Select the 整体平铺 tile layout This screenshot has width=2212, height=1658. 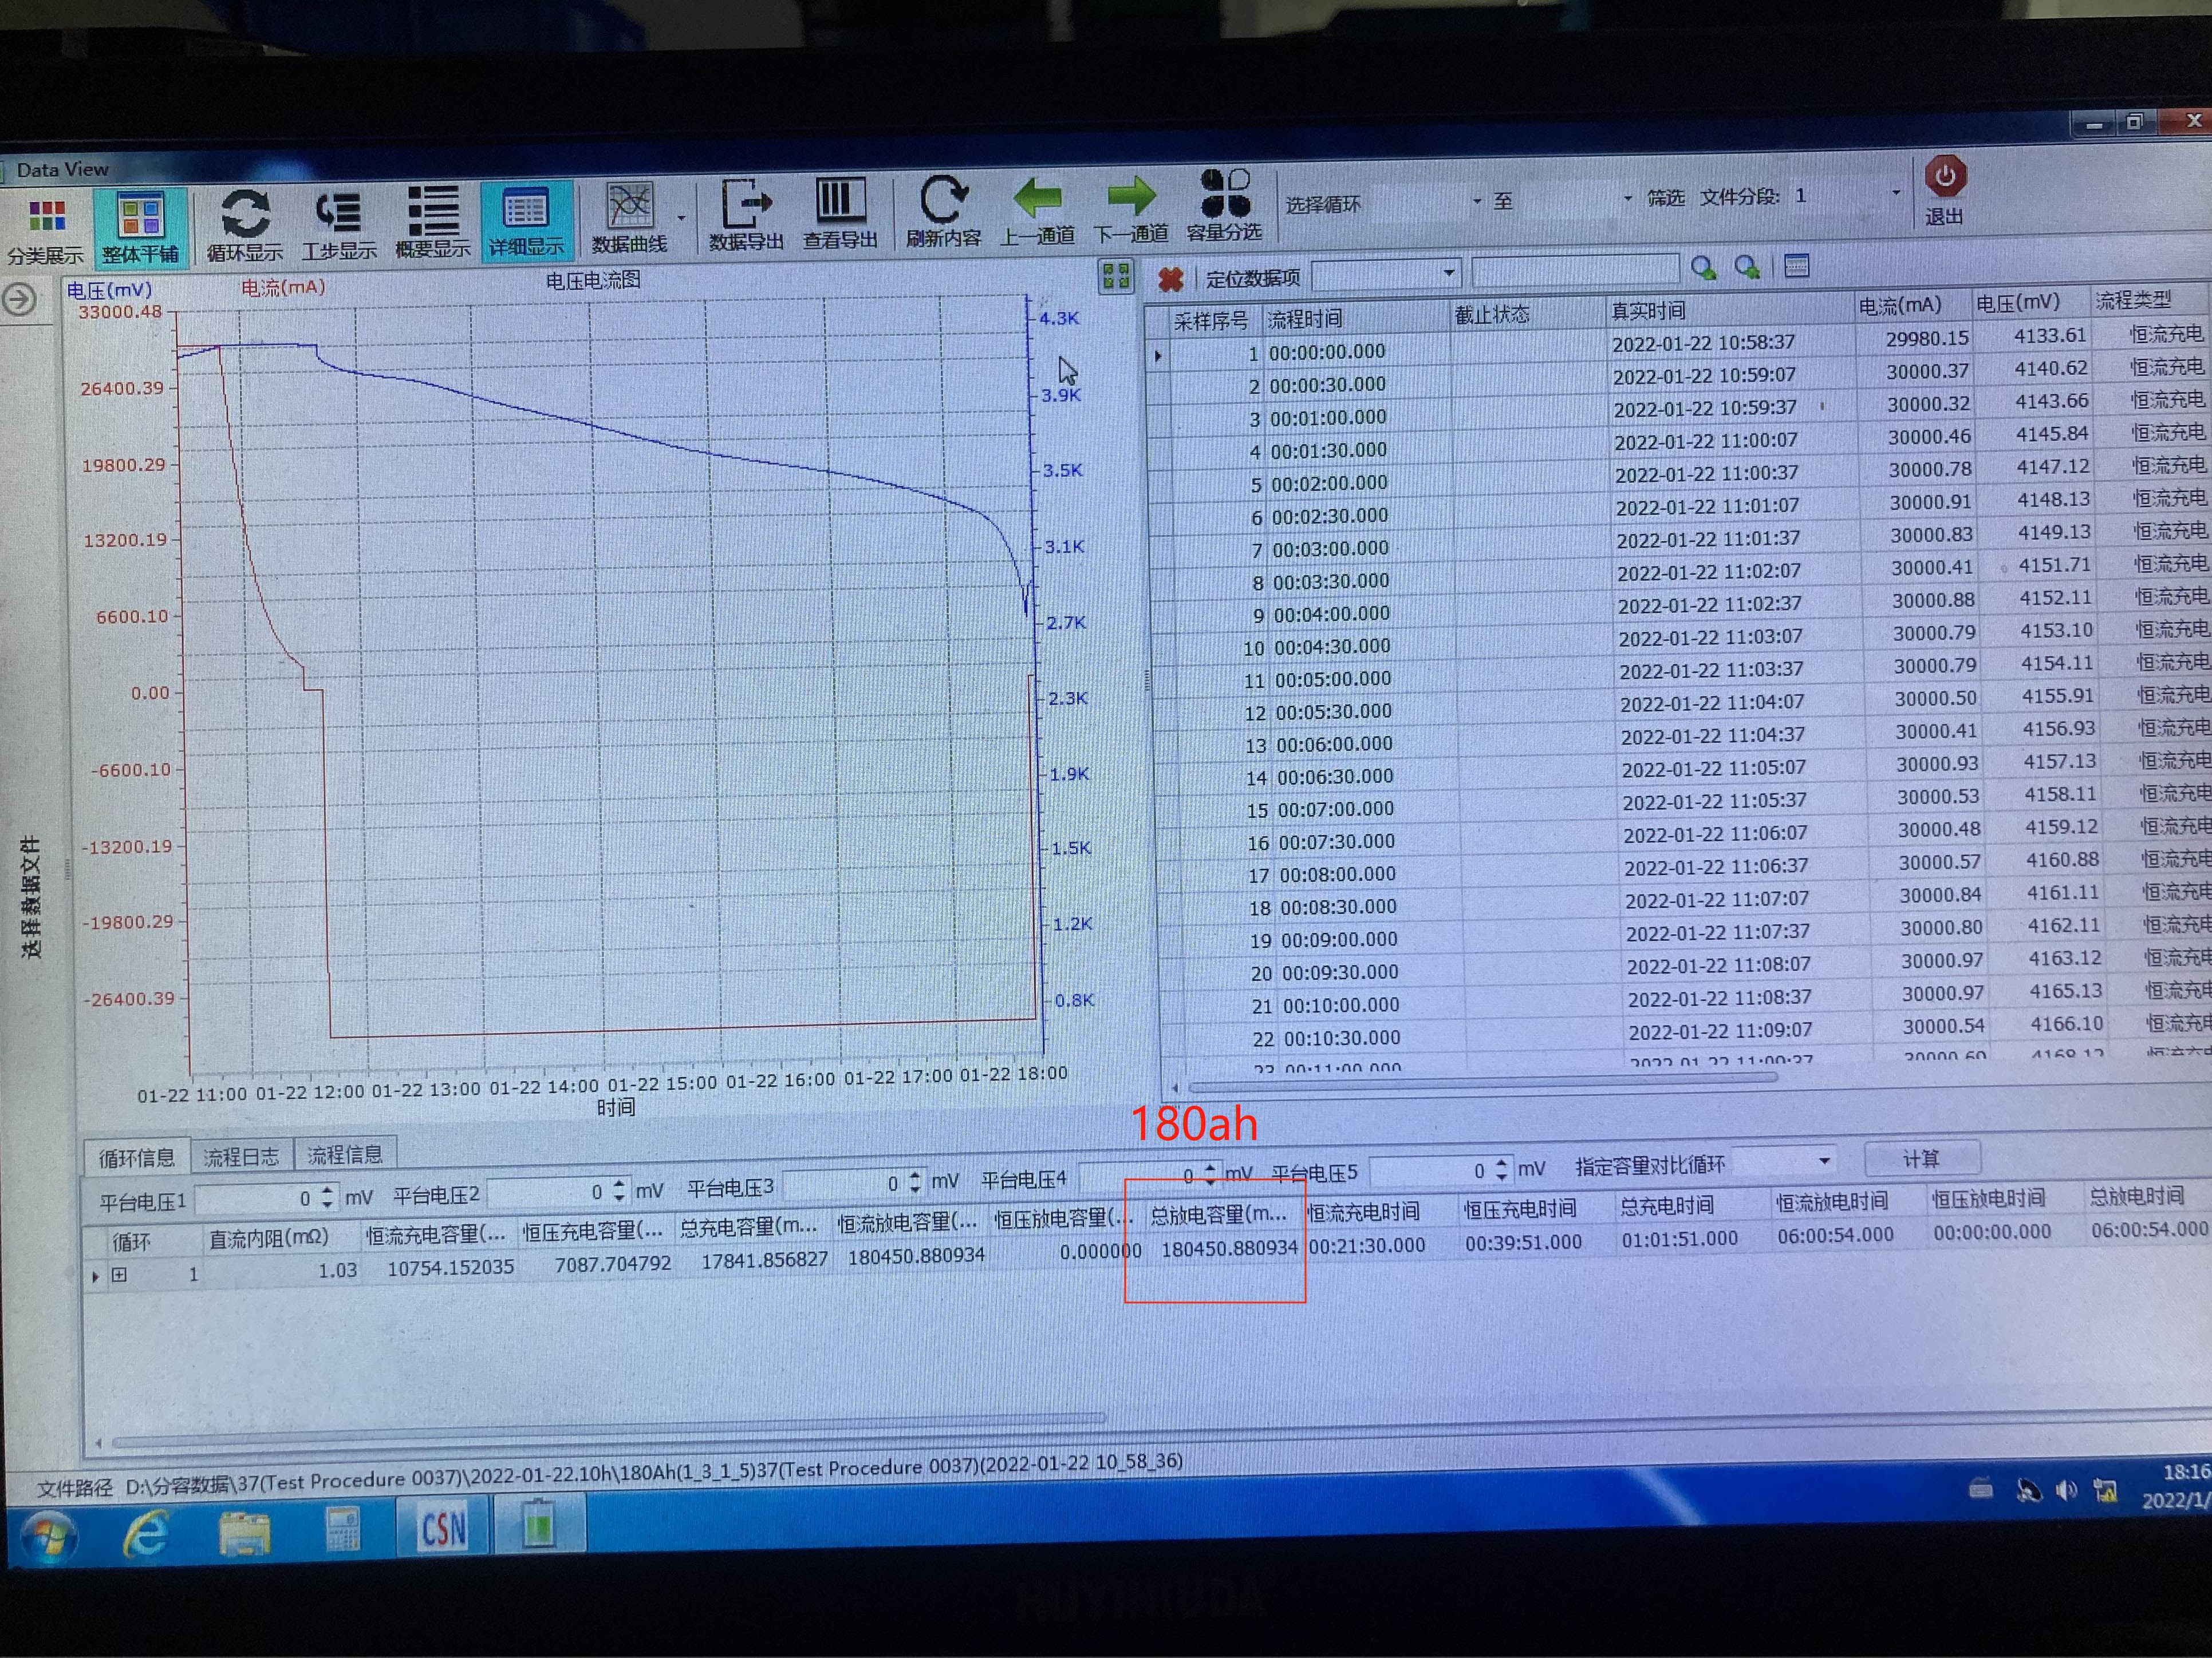pos(140,229)
